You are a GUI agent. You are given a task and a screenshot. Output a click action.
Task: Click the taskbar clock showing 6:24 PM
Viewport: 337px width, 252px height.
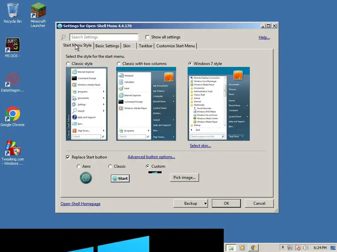pos(320,248)
